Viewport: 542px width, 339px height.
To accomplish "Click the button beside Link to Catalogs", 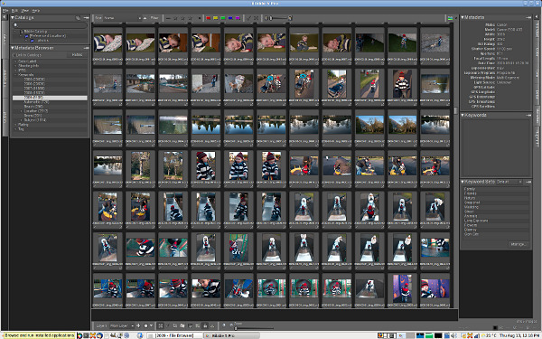I will click(77, 54).
